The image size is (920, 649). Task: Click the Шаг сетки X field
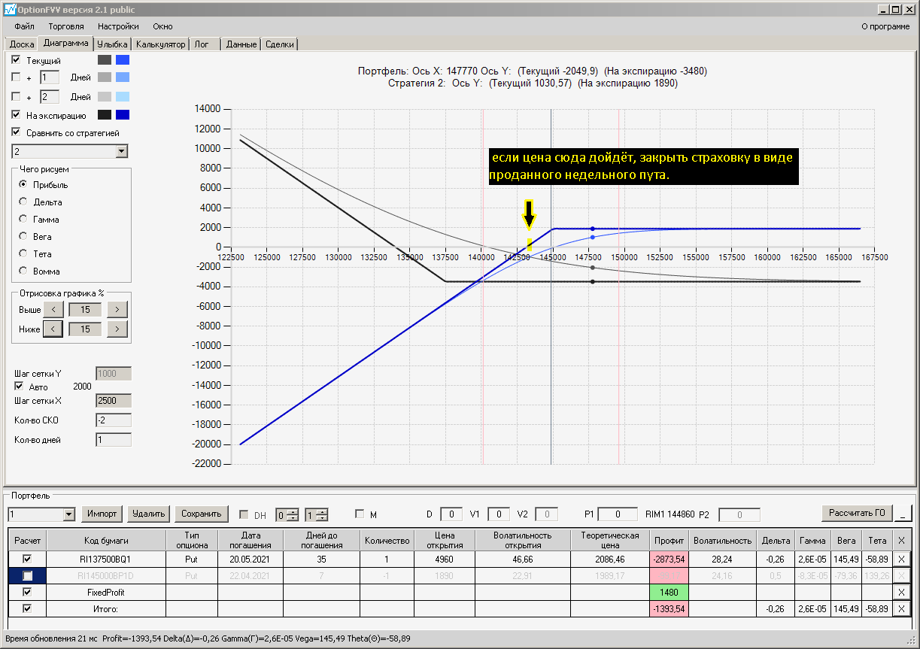[114, 401]
